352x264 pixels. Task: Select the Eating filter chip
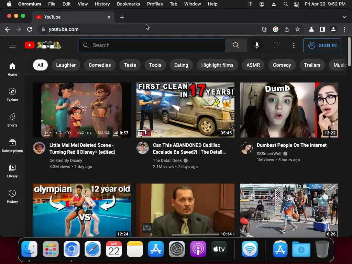pos(181,65)
